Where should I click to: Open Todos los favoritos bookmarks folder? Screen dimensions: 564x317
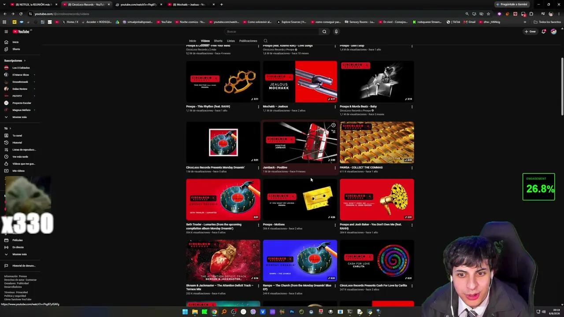click(547, 22)
